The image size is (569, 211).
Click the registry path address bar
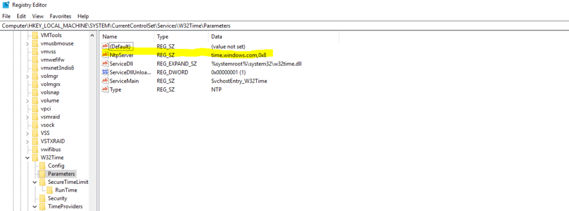tap(284, 26)
